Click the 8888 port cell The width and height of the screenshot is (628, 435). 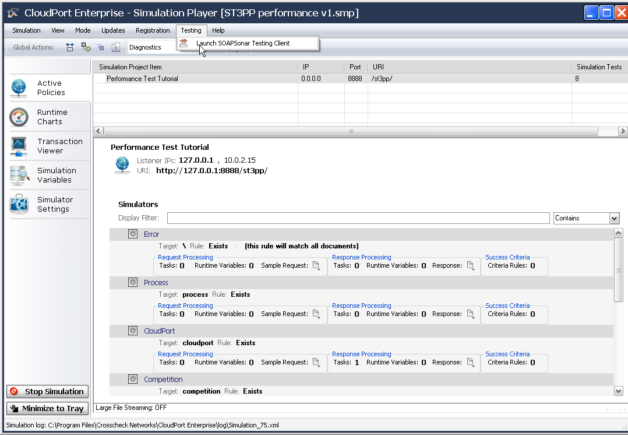355,79
